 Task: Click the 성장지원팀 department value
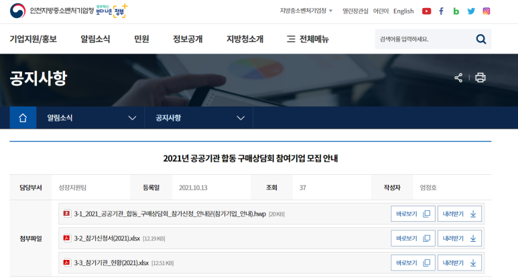click(x=72, y=188)
